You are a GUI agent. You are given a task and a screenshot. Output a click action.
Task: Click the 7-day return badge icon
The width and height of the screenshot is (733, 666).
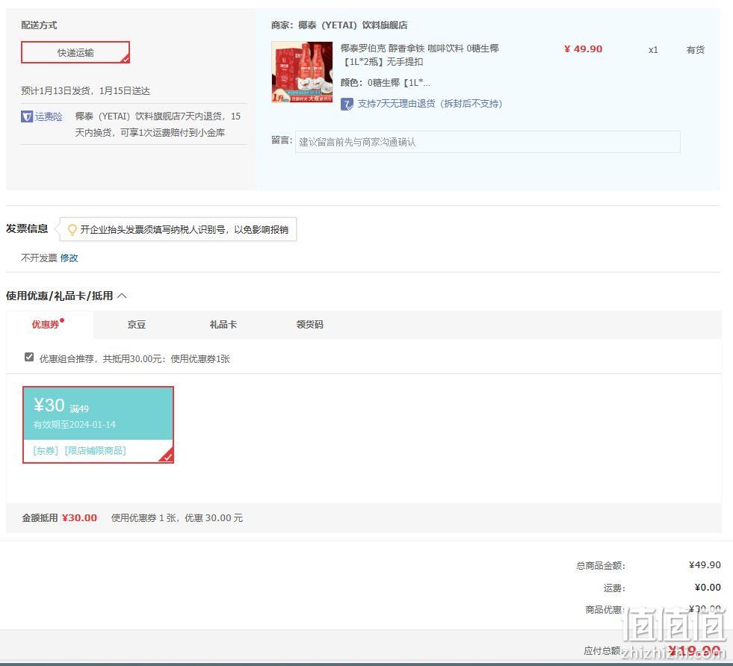tap(347, 104)
